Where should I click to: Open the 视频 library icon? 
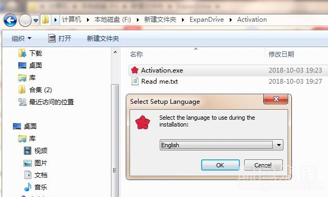pyautogui.click(x=28, y=150)
